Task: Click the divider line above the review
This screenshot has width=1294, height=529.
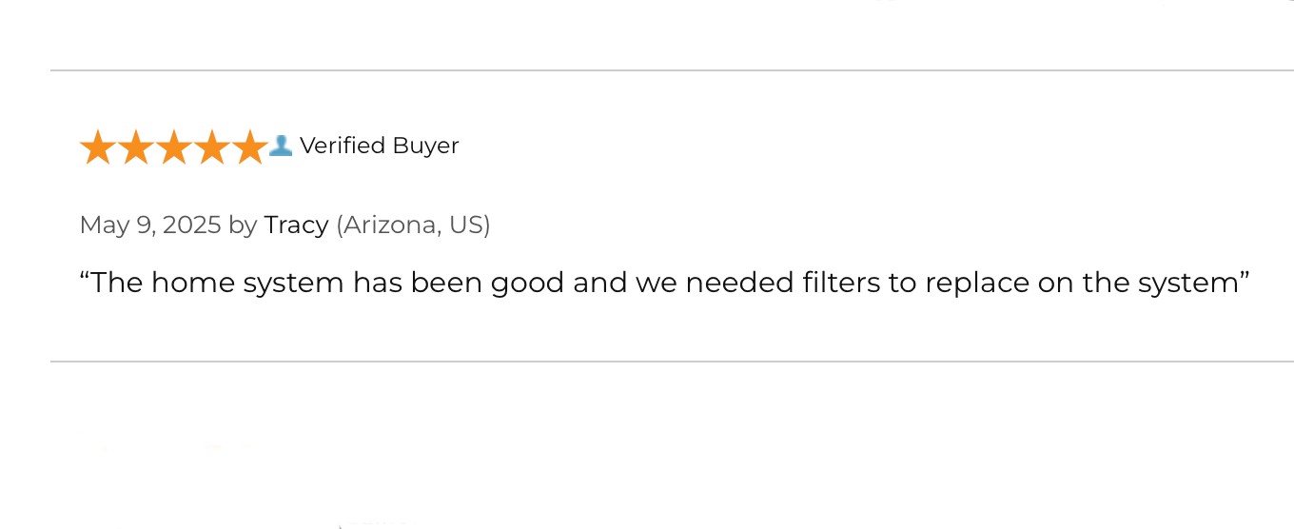Action: tap(672, 70)
